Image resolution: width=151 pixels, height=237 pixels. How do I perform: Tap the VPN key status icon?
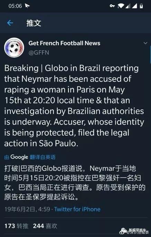[112, 6]
